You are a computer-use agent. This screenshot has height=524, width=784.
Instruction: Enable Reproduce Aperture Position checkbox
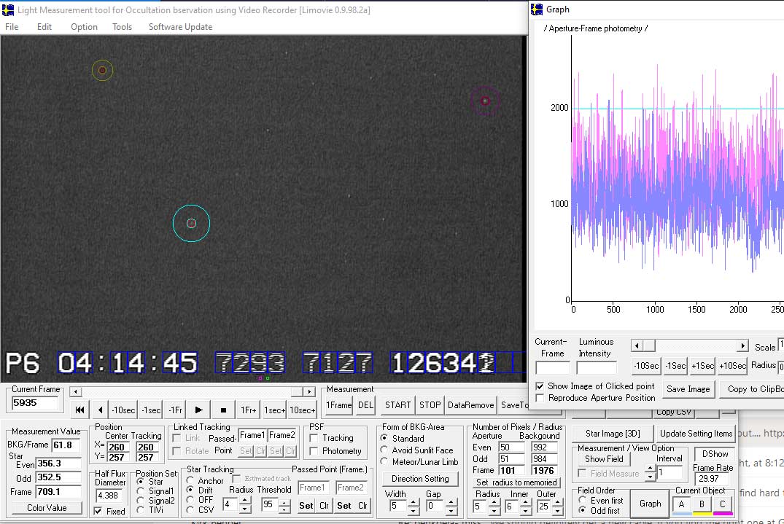pos(540,398)
